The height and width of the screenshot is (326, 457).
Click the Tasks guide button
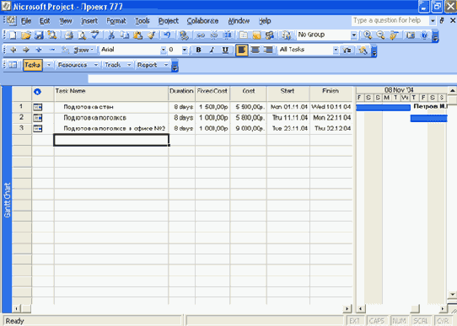[33, 65]
